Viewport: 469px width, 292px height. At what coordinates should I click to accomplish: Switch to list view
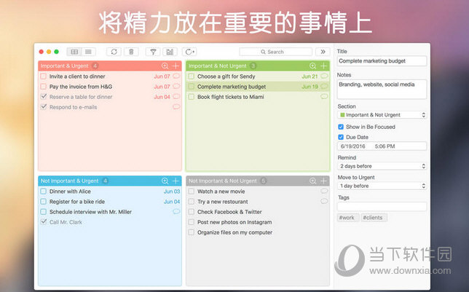[88, 52]
